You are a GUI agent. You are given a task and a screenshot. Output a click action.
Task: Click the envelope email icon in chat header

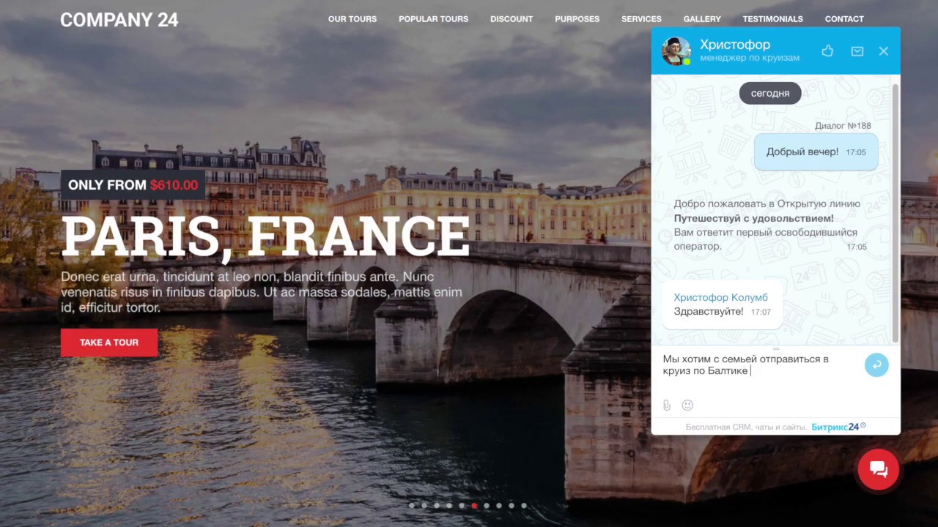tap(857, 51)
